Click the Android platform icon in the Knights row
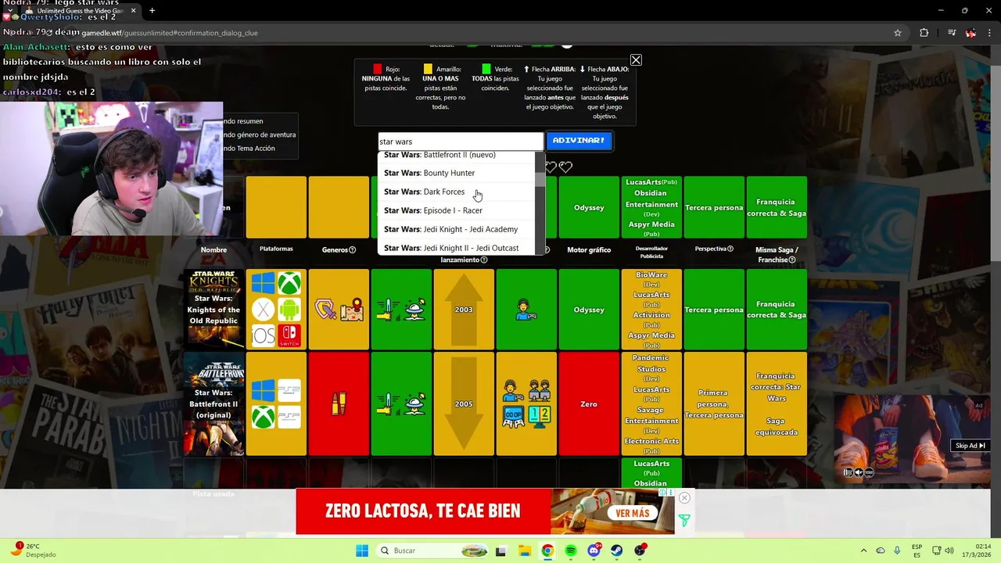The width and height of the screenshot is (1001, 563). point(289,310)
